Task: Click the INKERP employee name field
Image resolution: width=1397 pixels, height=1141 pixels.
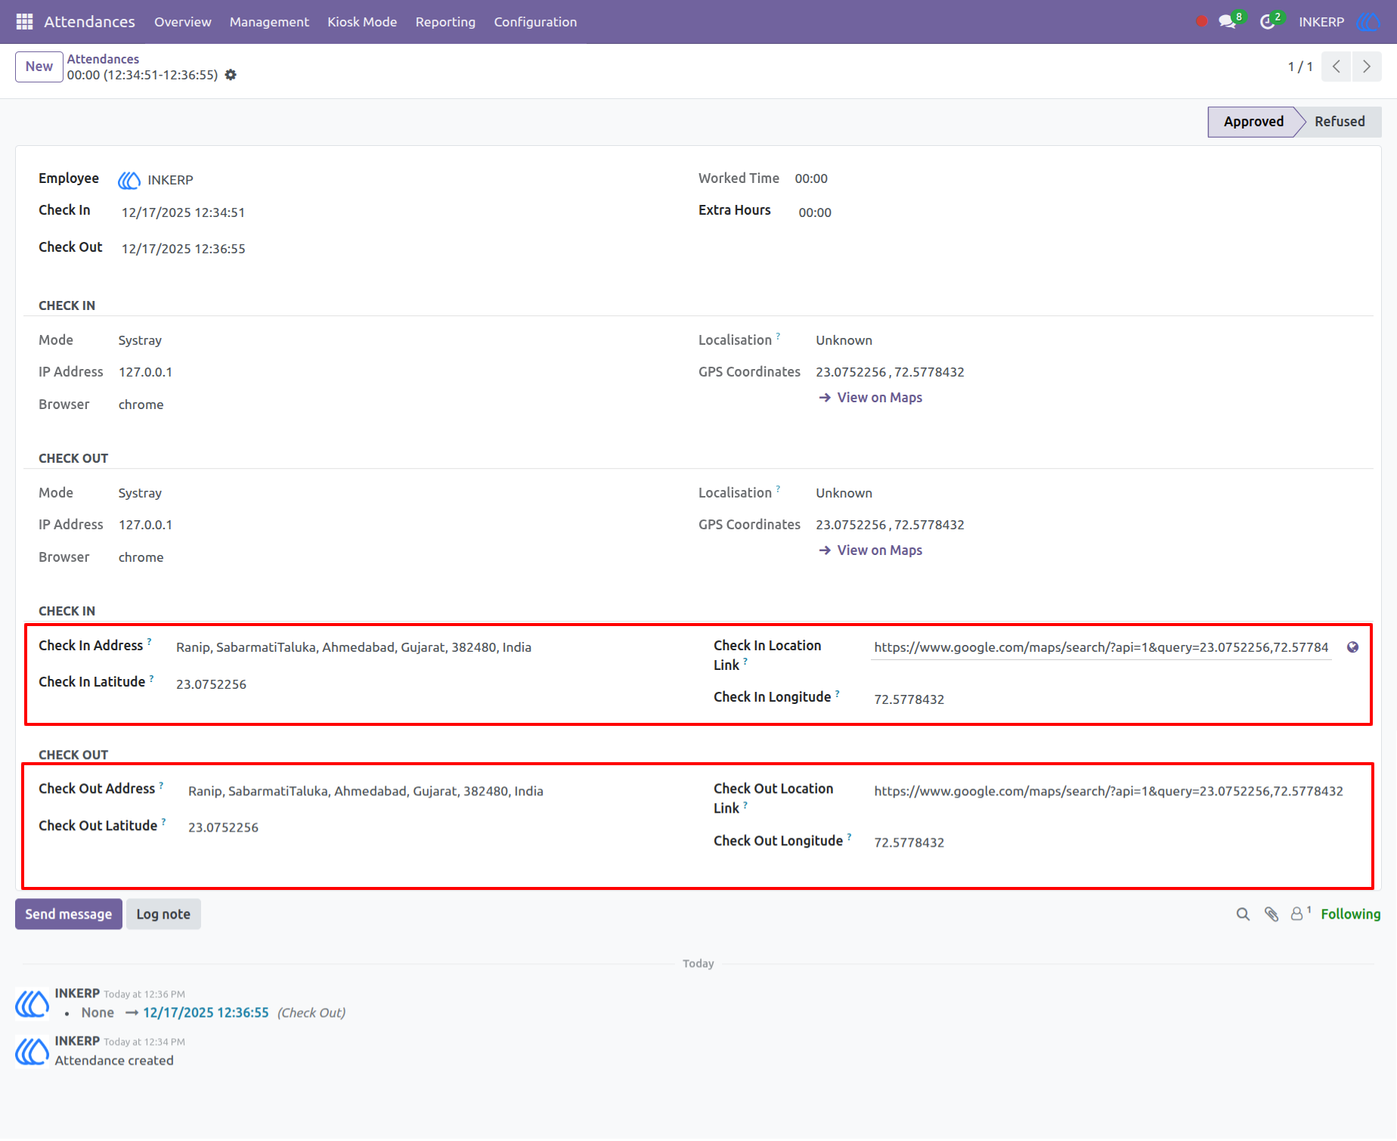Action: click(170, 180)
